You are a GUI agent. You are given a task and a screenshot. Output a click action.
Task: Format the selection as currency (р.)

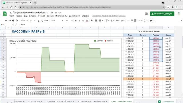31,21
